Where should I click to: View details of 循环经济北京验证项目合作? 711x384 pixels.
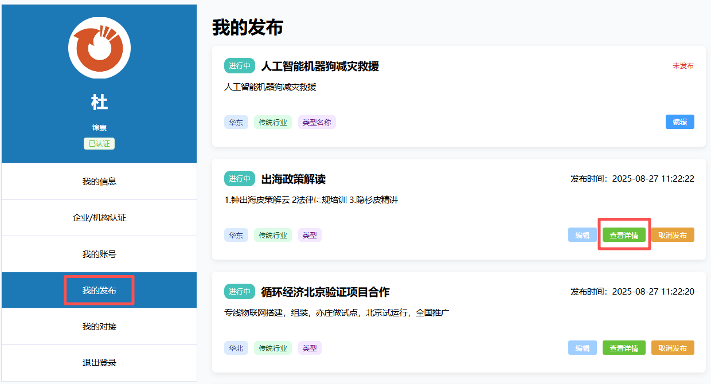click(x=624, y=348)
